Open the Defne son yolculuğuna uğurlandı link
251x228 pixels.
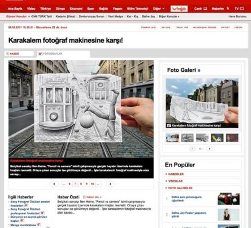[x=187, y=199]
